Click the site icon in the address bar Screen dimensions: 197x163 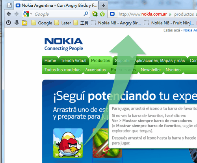(112, 14)
